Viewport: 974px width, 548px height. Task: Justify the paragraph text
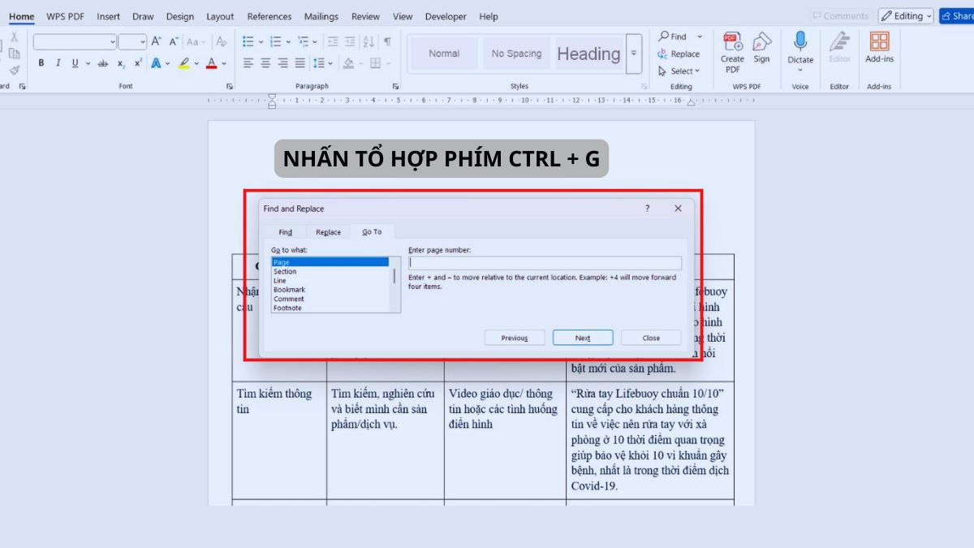(x=300, y=63)
